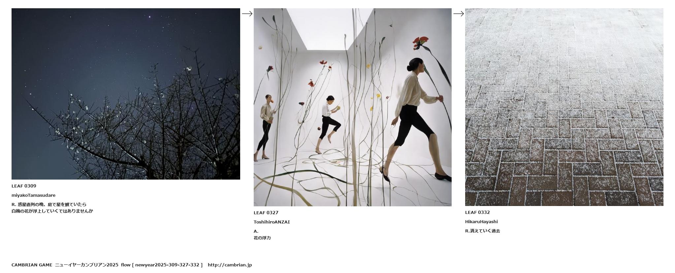Select author name HikaruHayashi

click(x=481, y=222)
